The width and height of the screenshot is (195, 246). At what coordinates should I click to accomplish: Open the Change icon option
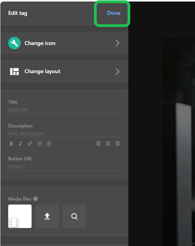pos(64,43)
